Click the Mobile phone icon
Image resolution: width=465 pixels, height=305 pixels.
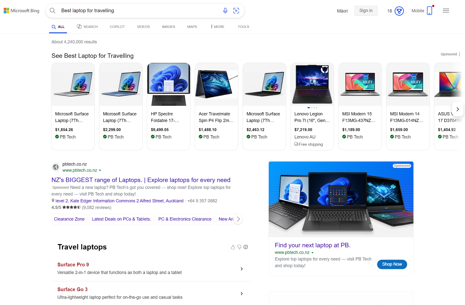click(x=430, y=11)
